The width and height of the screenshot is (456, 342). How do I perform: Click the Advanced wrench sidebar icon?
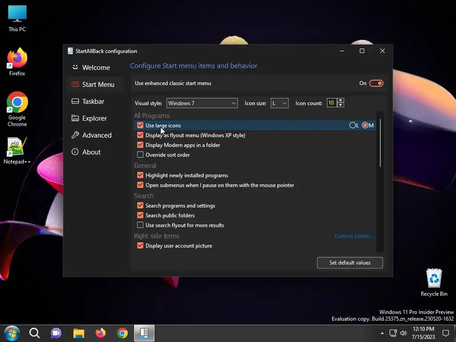(x=75, y=135)
